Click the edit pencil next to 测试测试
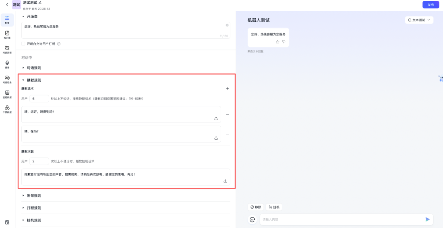443x228 pixels. pos(40,2)
